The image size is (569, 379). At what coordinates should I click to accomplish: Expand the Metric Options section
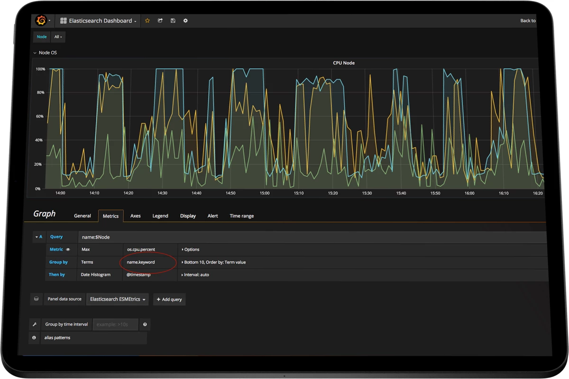(191, 250)
